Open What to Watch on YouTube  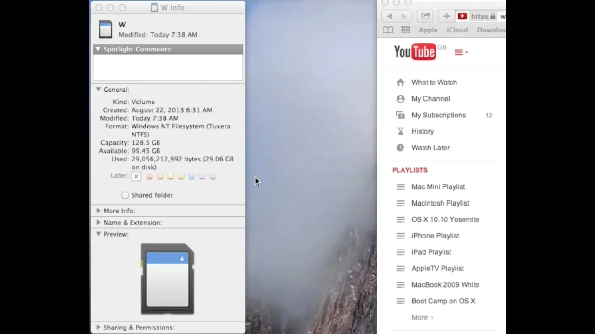click(434, 83)
